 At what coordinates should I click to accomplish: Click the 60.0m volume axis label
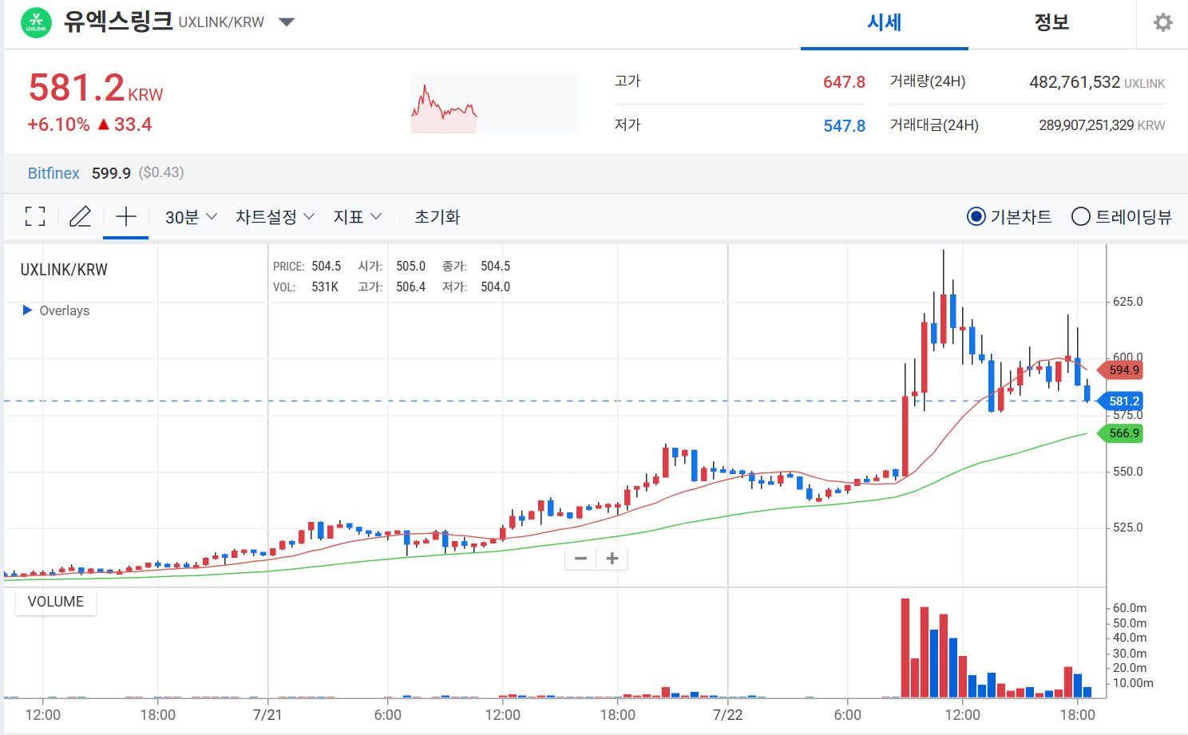[x=1130, y=608]
